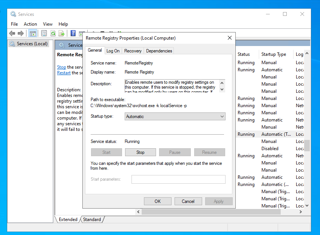Click the greyed-out Resume button
Viewport: 320px width, 235px height.
209,152
